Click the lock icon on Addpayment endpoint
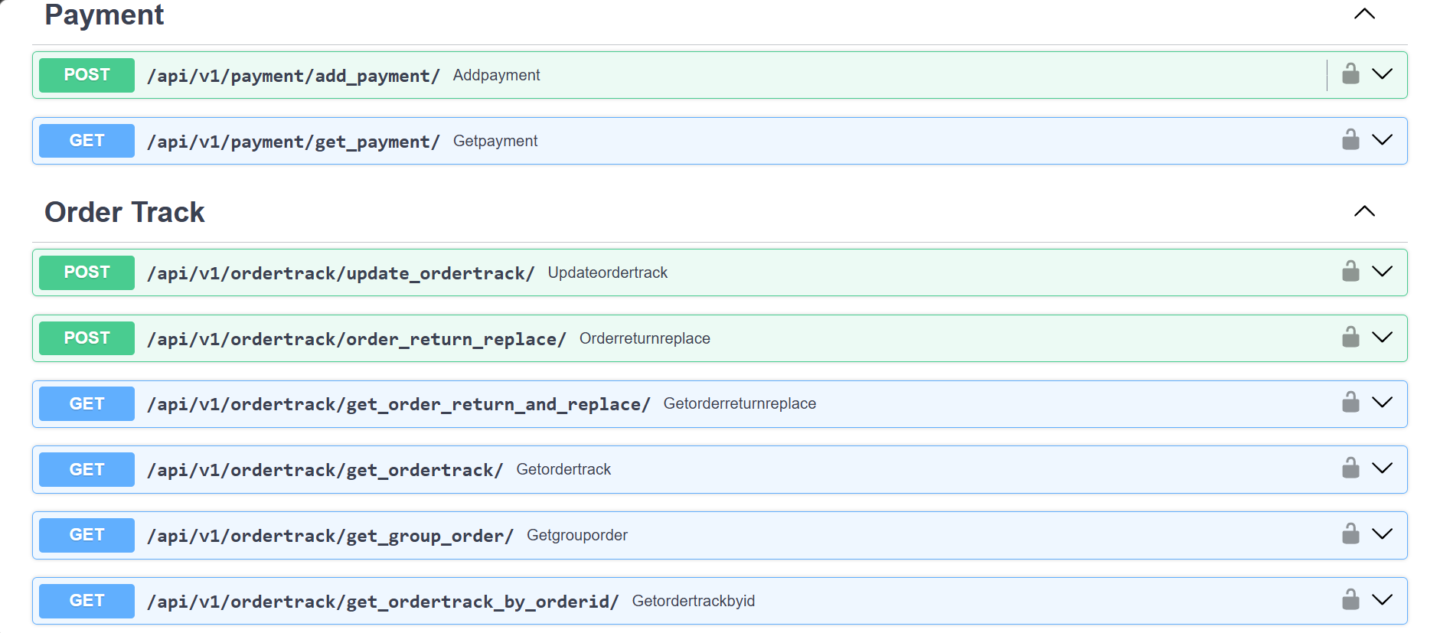This screenshot has height=633, width=1440. pyautogui.click(x=1350, y=74)
